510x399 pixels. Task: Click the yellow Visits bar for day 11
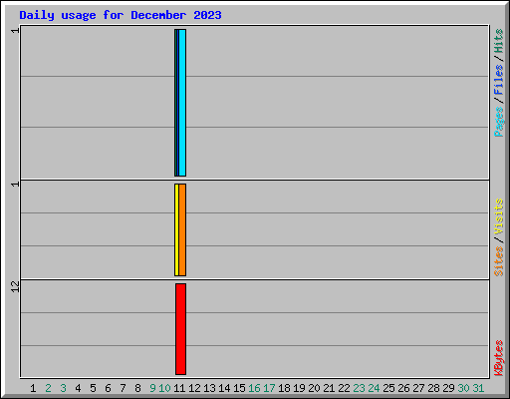coord(176,229)
